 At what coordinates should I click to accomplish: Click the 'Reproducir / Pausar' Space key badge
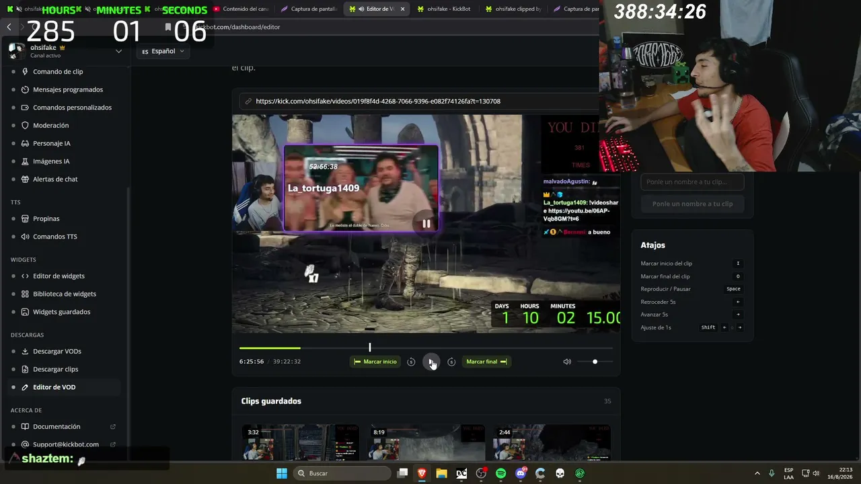[733, 289]
